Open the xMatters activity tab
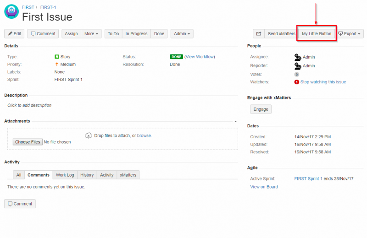This screenshot has height=238, width=367. click(x=128, y=175)
